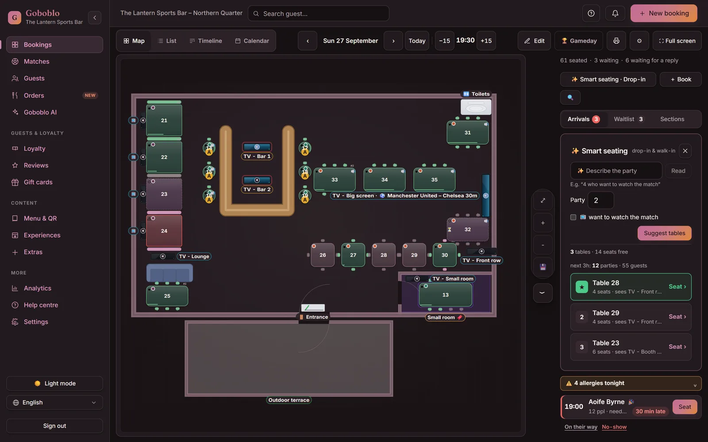Switch to List view tab

(x=167, y=41)
